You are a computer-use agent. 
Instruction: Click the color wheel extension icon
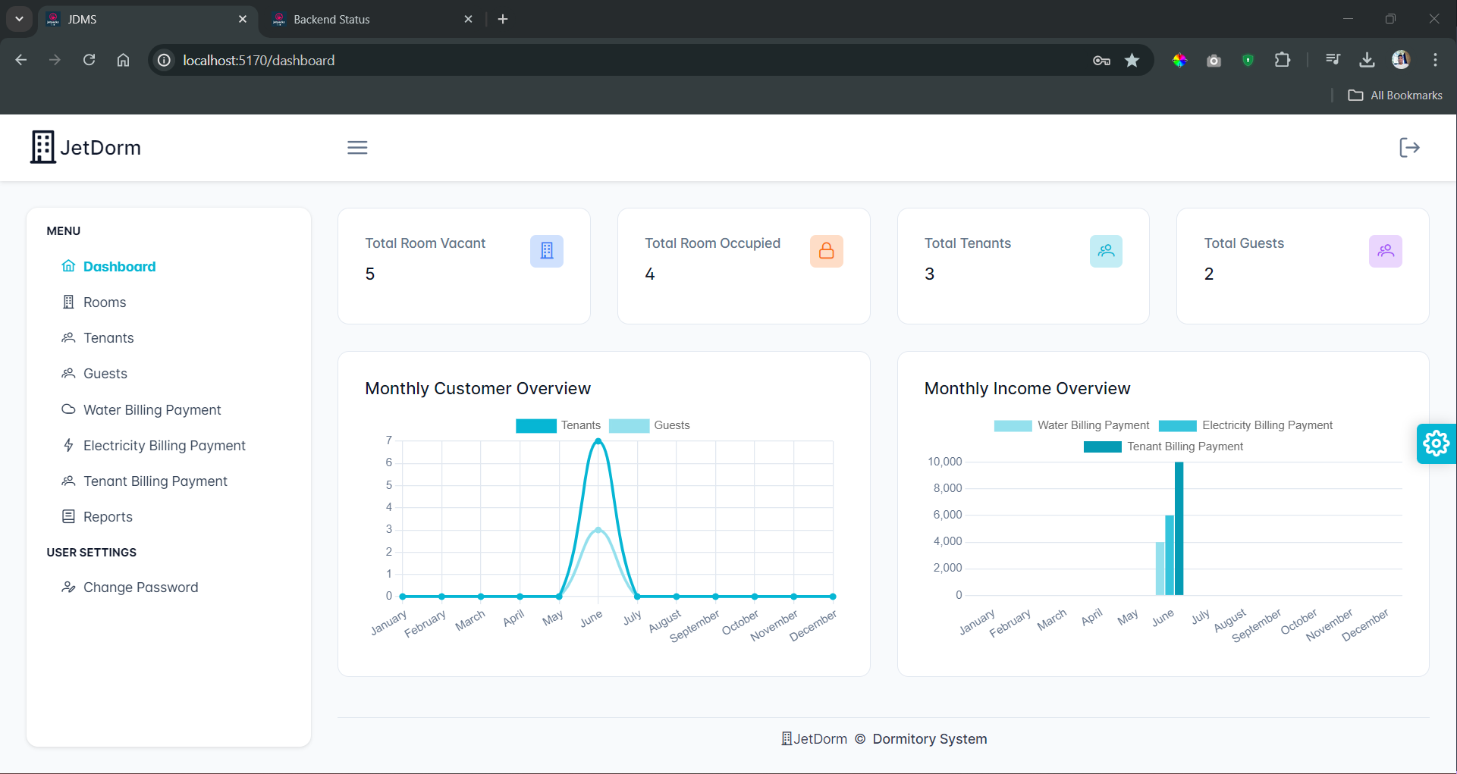point(1179,60)
